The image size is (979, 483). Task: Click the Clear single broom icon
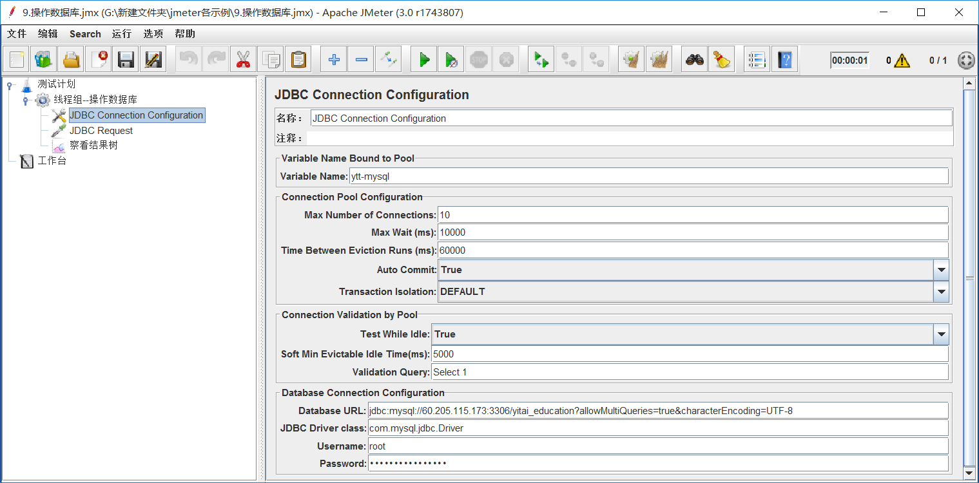coord(632,60)
